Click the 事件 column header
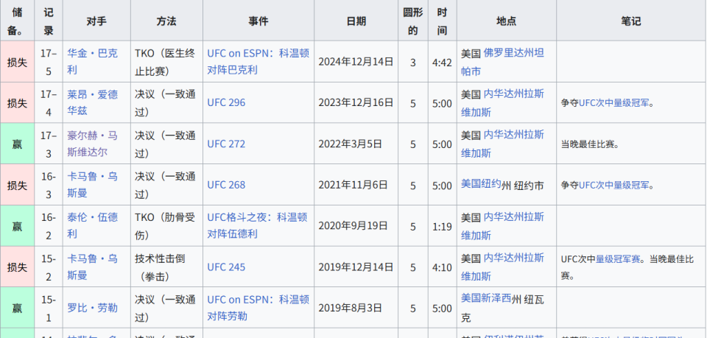707x338 pixels. 258,21
